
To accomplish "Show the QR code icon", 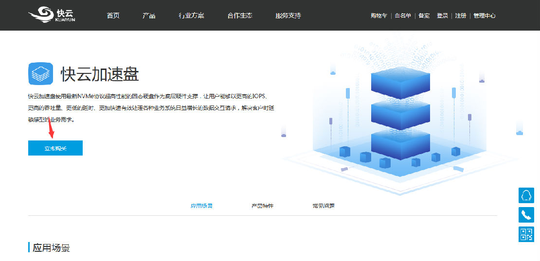I will [x=526, y=234].
